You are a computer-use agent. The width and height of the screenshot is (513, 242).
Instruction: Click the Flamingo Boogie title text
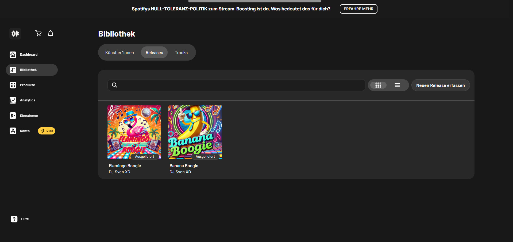125,166
